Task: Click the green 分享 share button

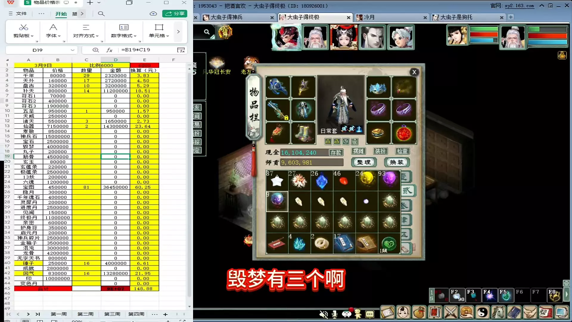Action: coord(175,14)
